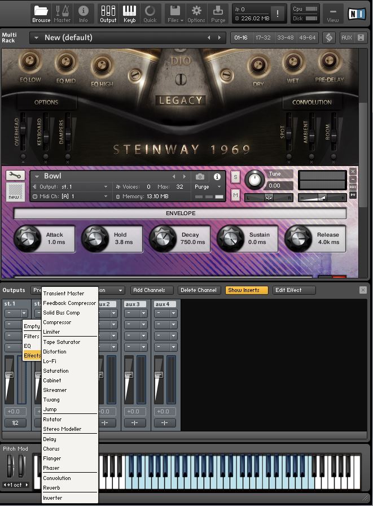
Task: Click the Bowl Tune knob
Action: click(x=254, y=180)
